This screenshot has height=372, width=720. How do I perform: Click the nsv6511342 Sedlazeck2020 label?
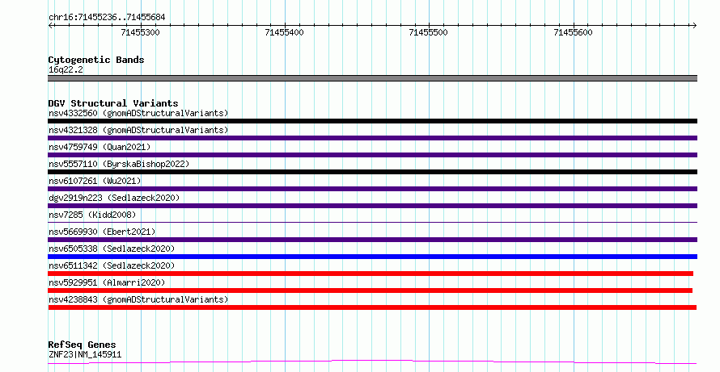coord(112,265)
